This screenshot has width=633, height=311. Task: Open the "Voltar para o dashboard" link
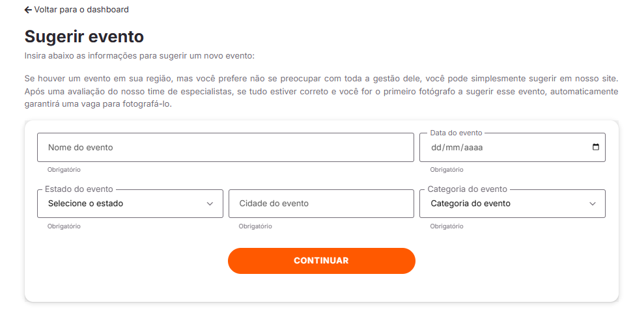point(81,10)
